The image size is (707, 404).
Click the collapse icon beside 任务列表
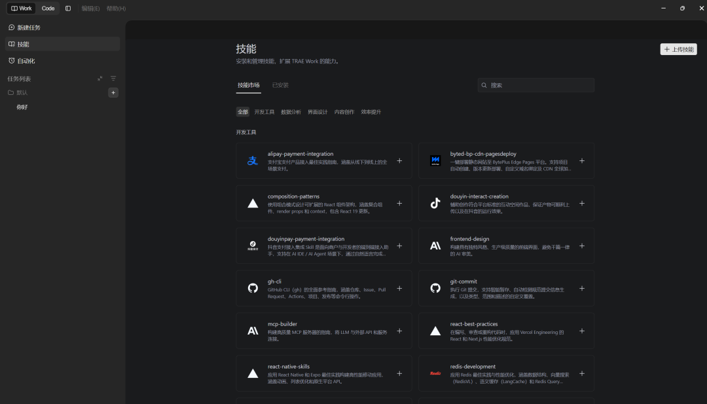pos(100,79)
